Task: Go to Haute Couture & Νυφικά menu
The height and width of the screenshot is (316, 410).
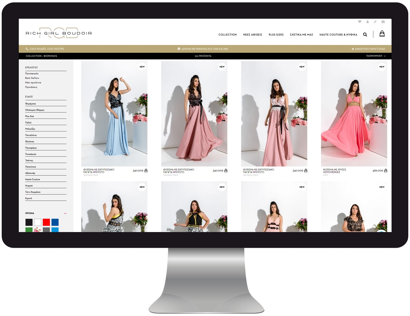Action: tap(338, 34)
